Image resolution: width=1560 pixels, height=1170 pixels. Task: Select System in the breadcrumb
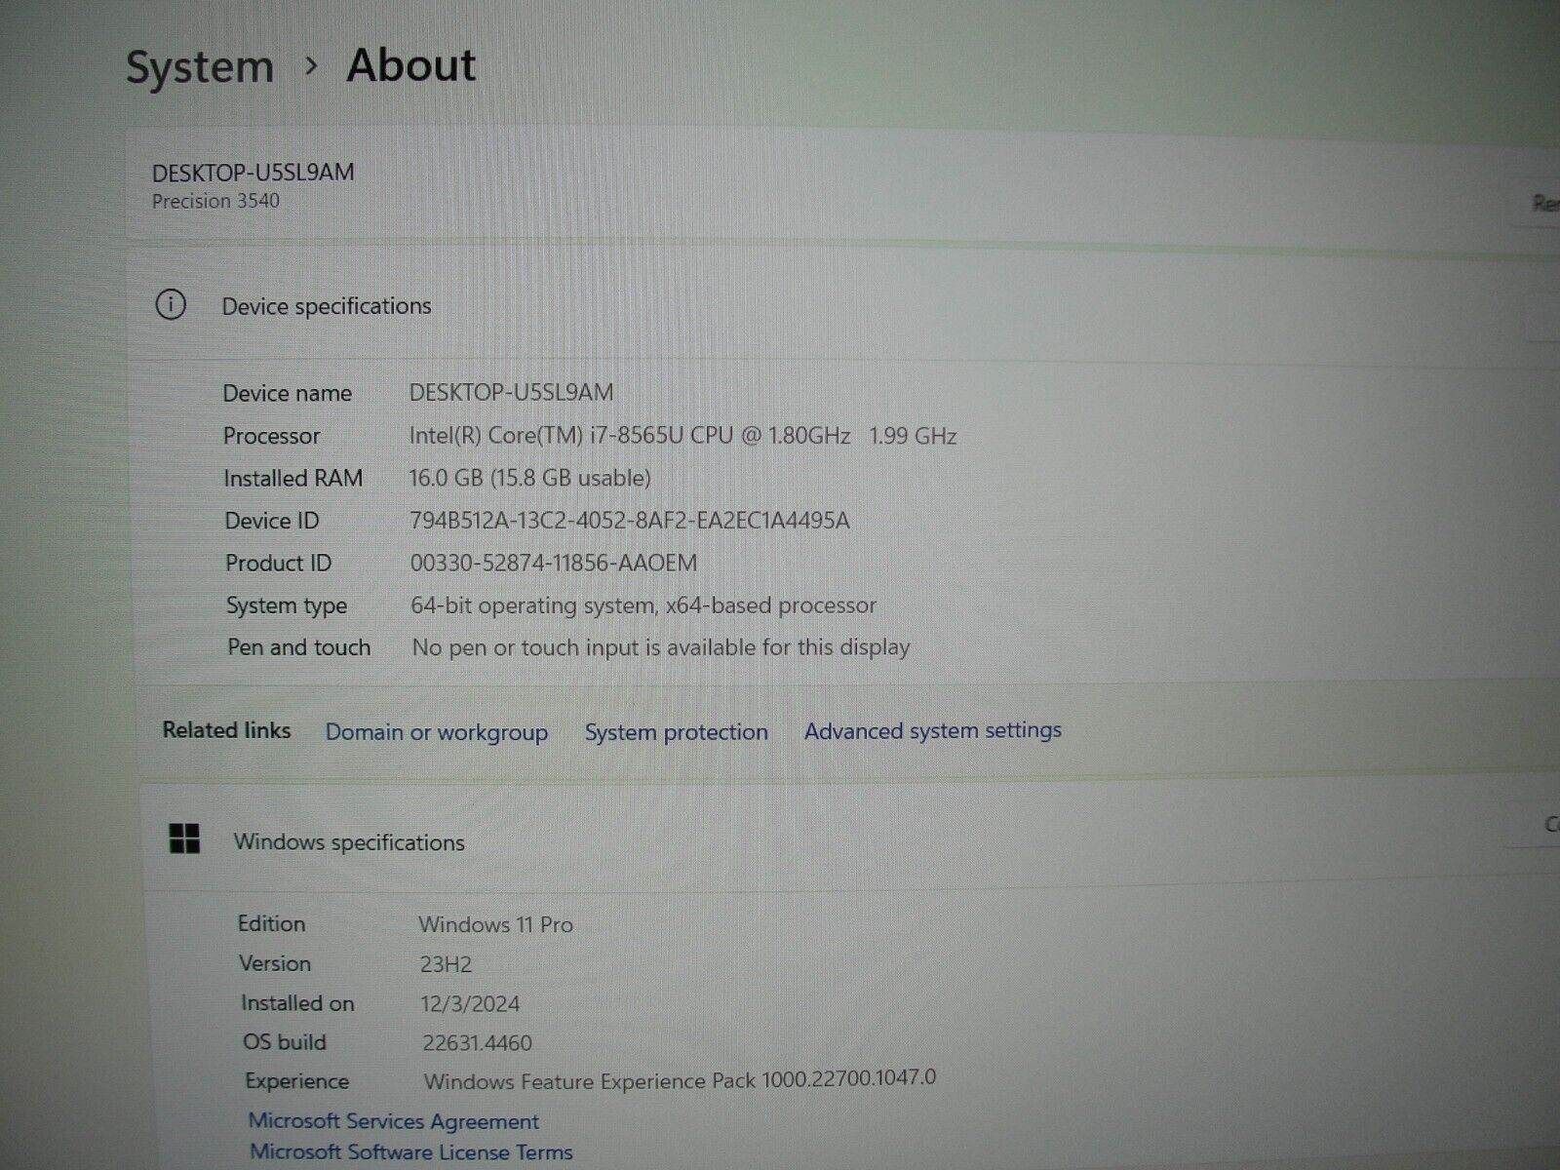point(200,66)
